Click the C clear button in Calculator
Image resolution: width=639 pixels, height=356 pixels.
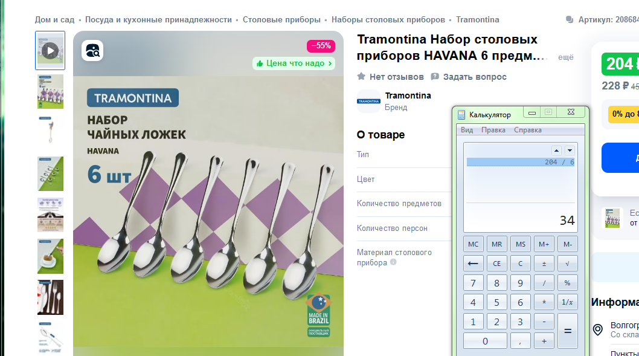pyautogui.click(x=521, y=264)
